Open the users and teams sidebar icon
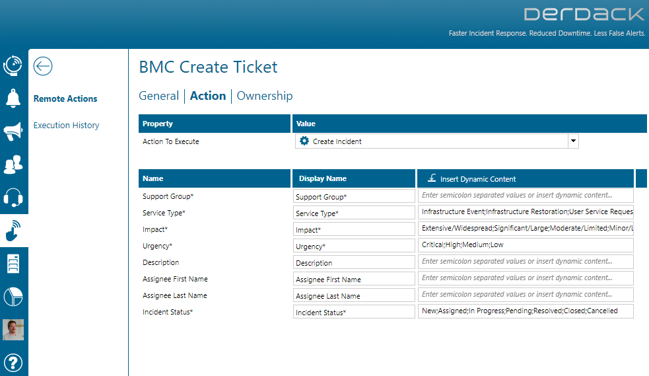 pos(13,165)
